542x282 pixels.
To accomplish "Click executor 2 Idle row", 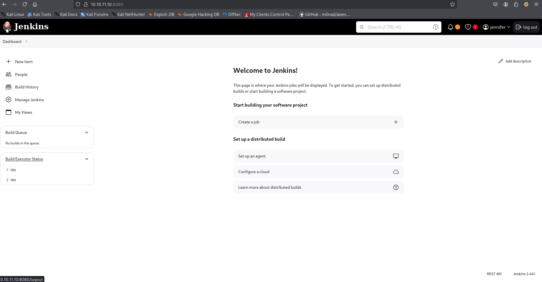I will [47, 180].
